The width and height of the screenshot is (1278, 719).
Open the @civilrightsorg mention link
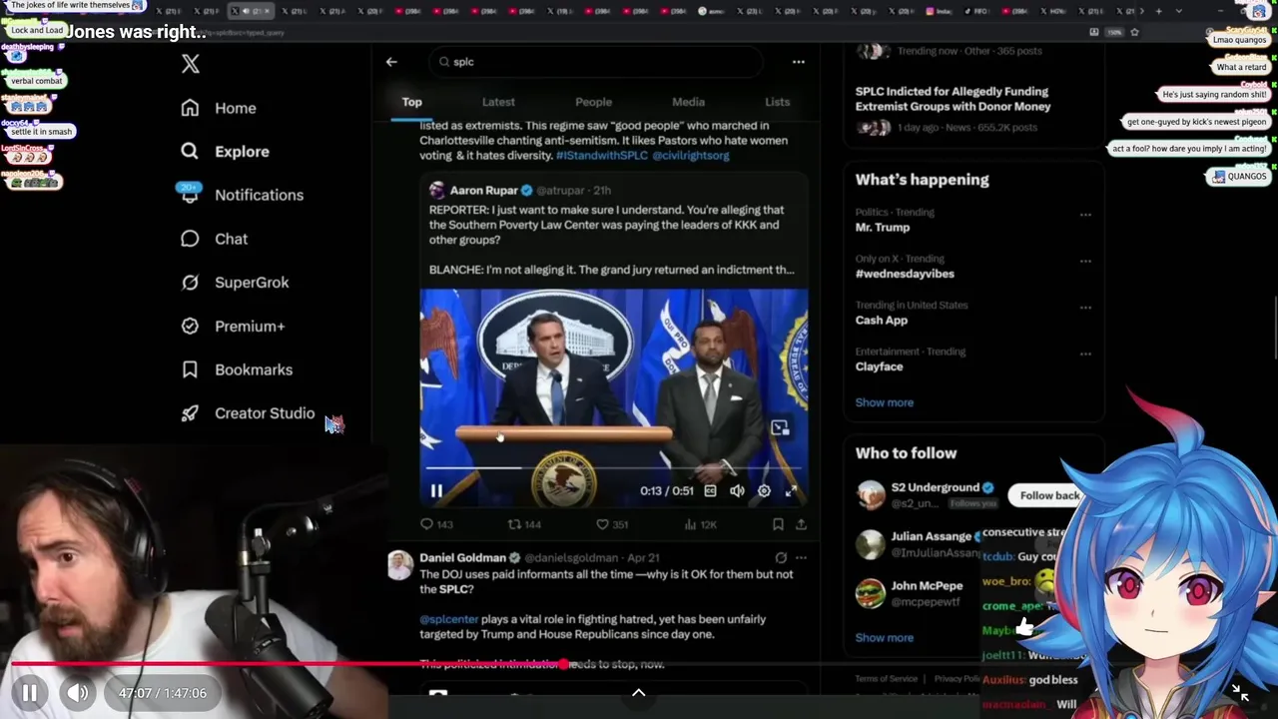(691, 156)
